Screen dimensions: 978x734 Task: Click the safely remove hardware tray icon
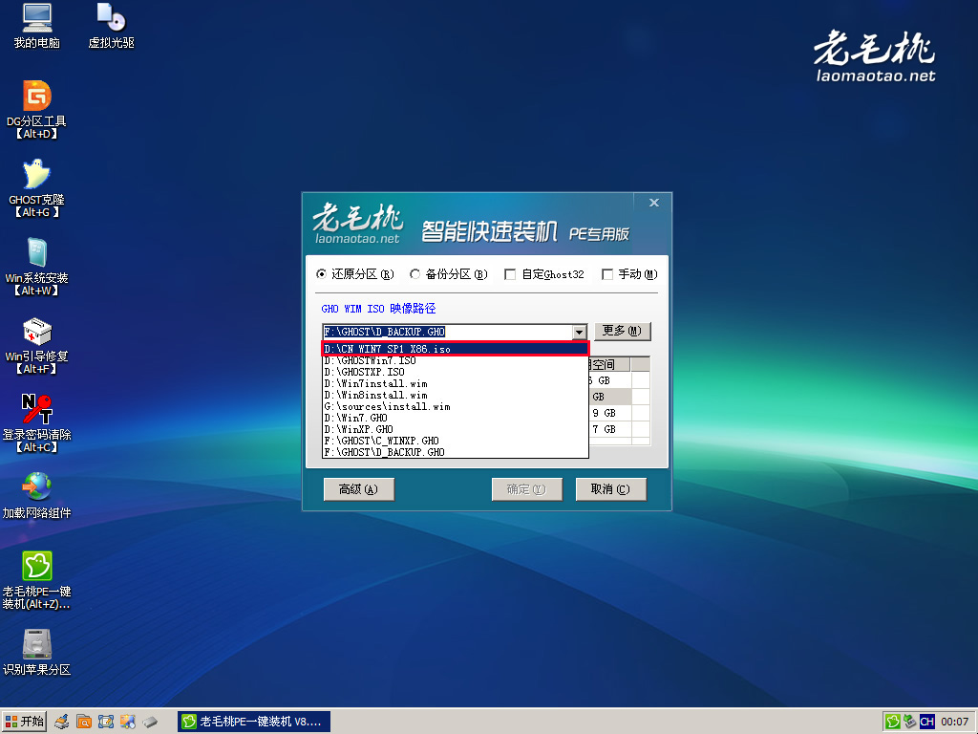coord(910,723)
